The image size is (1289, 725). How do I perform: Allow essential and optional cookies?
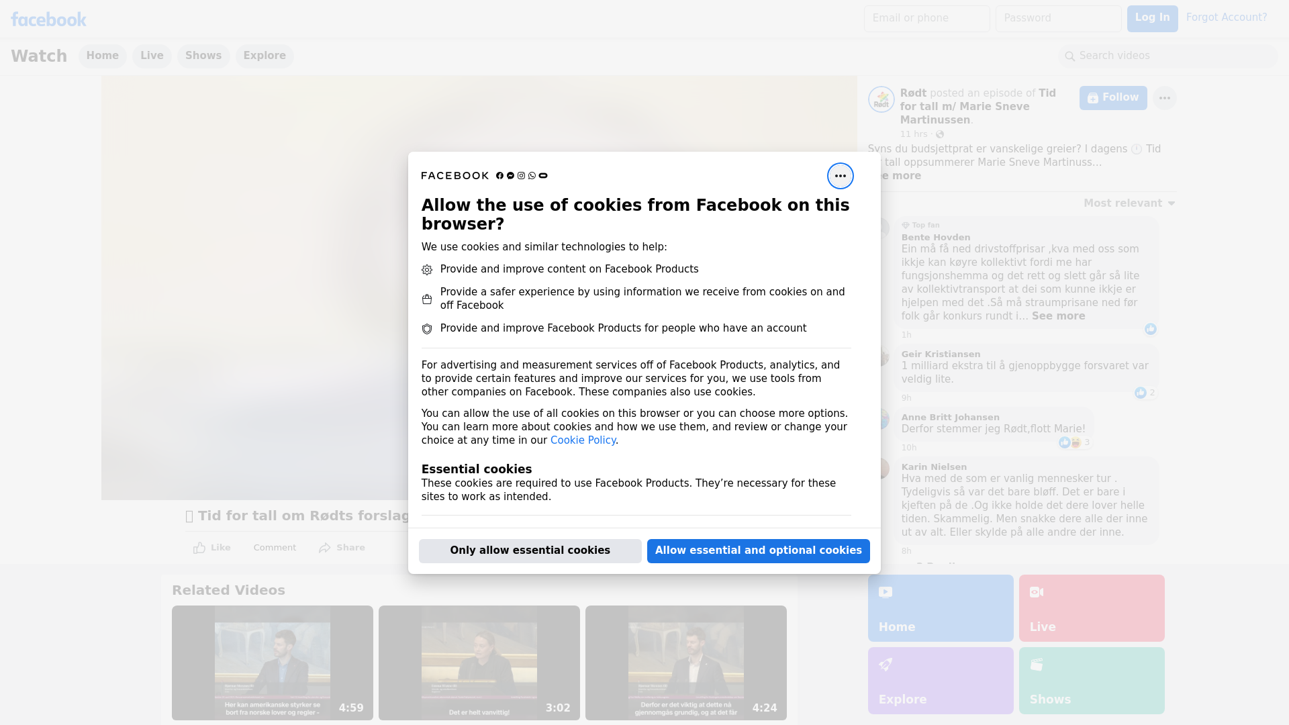(x=758, y=550)
